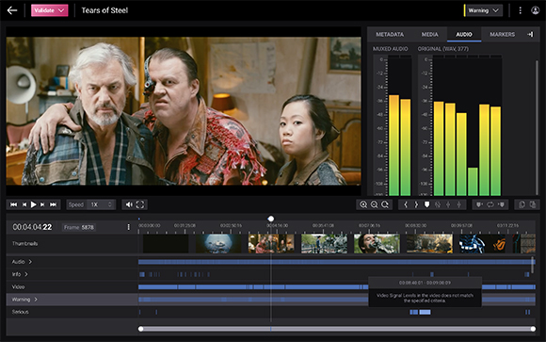This screenshot has height=342, width=546.
Task: Add a marker at playhead
Action: (426, 204)
